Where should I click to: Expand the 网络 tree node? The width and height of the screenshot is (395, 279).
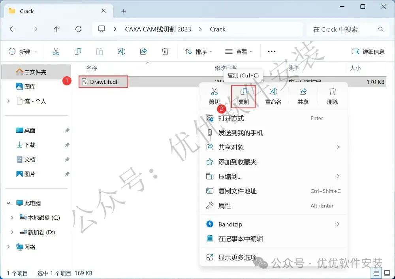[9, 247]
